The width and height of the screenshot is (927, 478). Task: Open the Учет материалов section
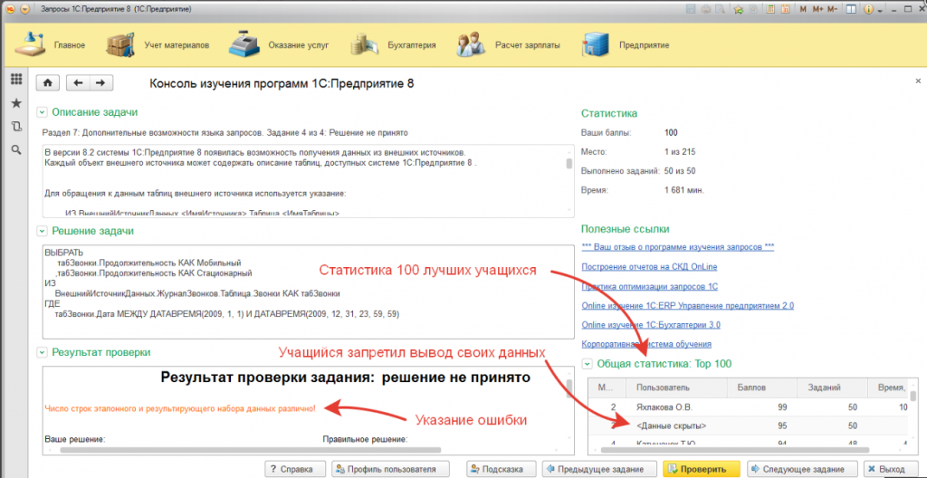158,45
